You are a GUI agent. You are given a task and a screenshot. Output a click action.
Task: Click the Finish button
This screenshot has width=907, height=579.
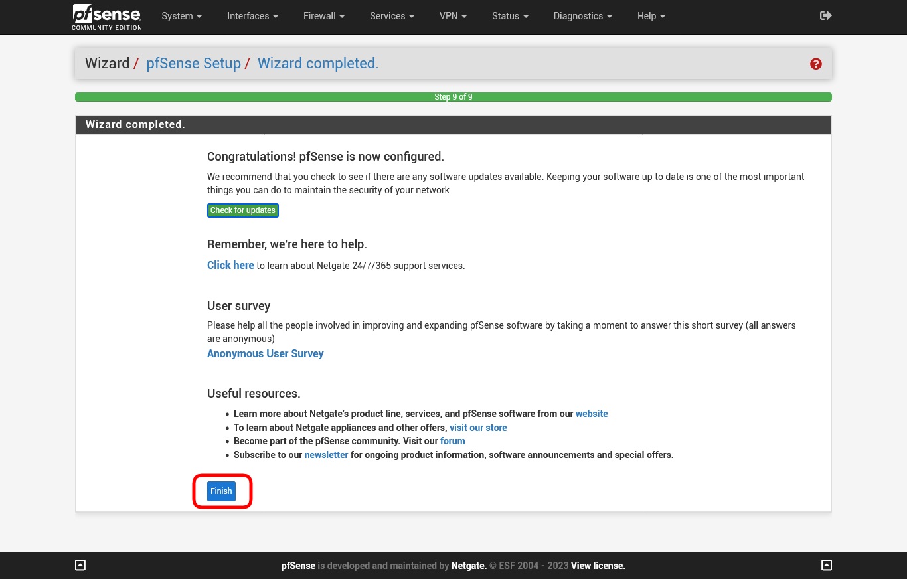pyautogui.click(x=221, y=491)
